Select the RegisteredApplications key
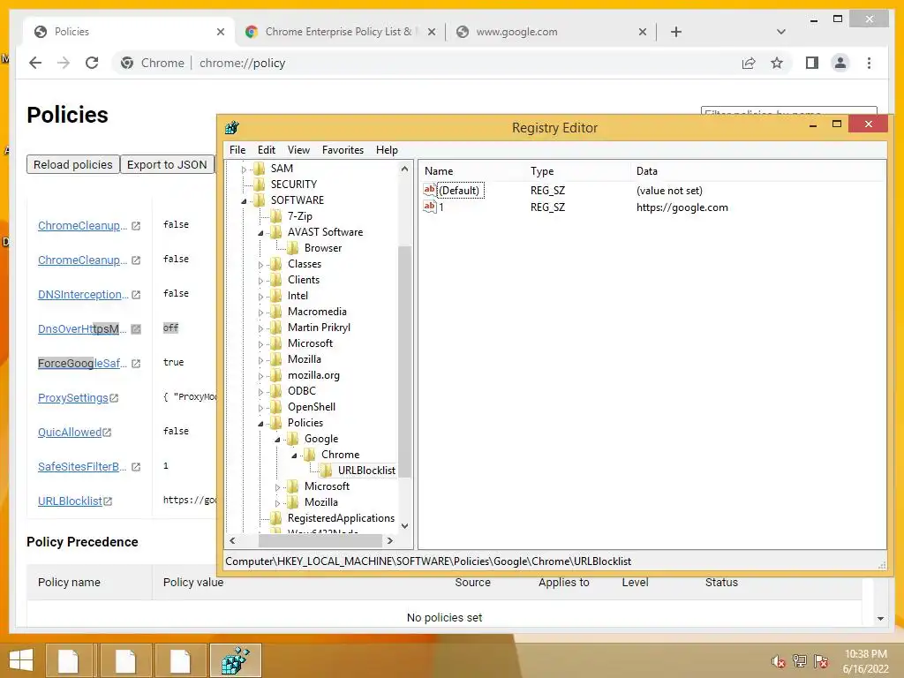904x678 pixels. click(341, 518)
